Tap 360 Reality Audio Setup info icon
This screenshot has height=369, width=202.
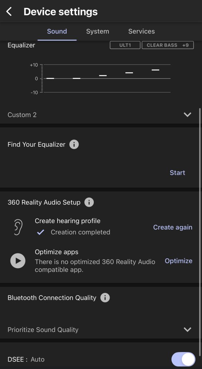(89, 202)
